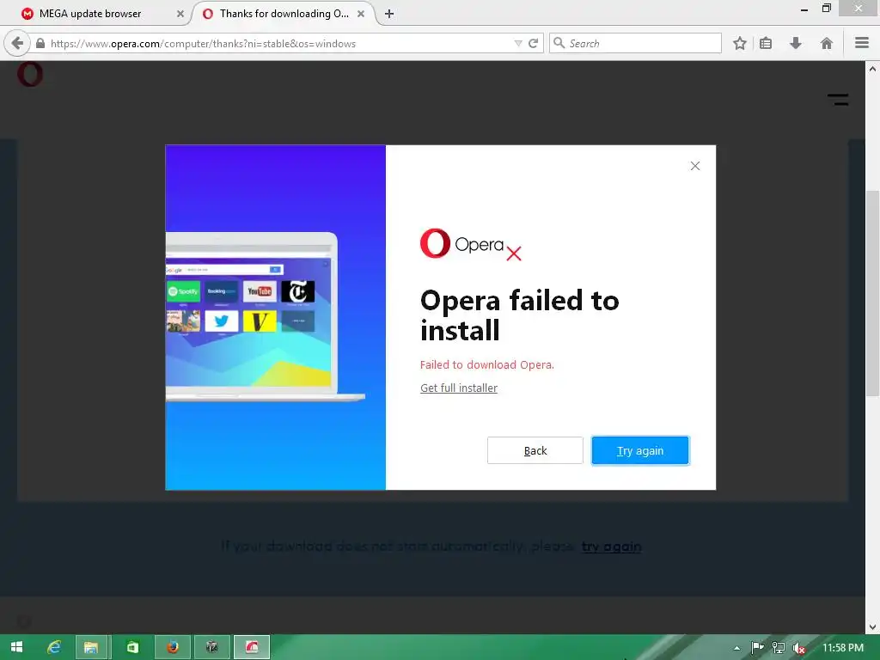This screenshot has width=880, height=660.
Task: Click the dark taskbar icon beside Firefox
Action: pyautogui.click(x=211, y=647)
